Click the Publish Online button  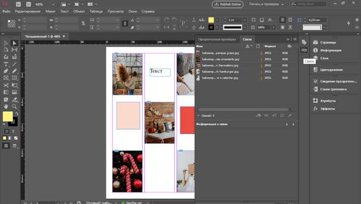227,4
